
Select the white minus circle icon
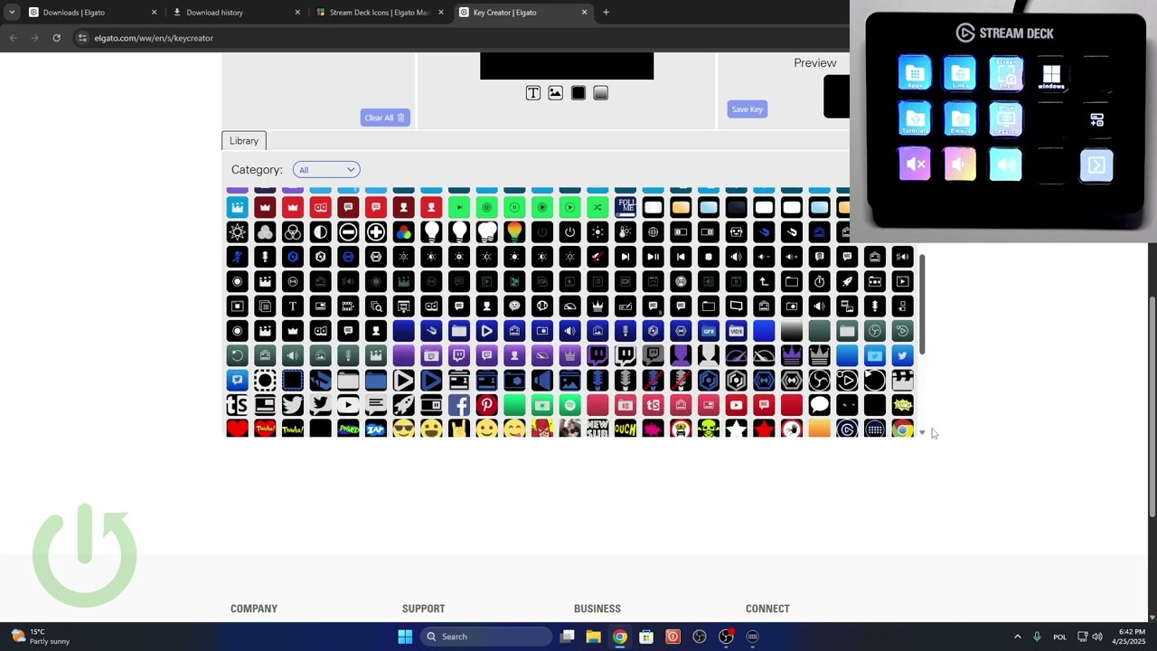click(348, 232)
